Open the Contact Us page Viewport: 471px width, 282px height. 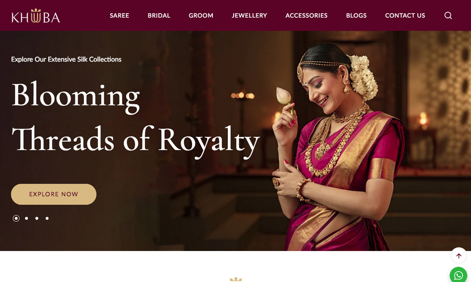[x=405, y=16]
